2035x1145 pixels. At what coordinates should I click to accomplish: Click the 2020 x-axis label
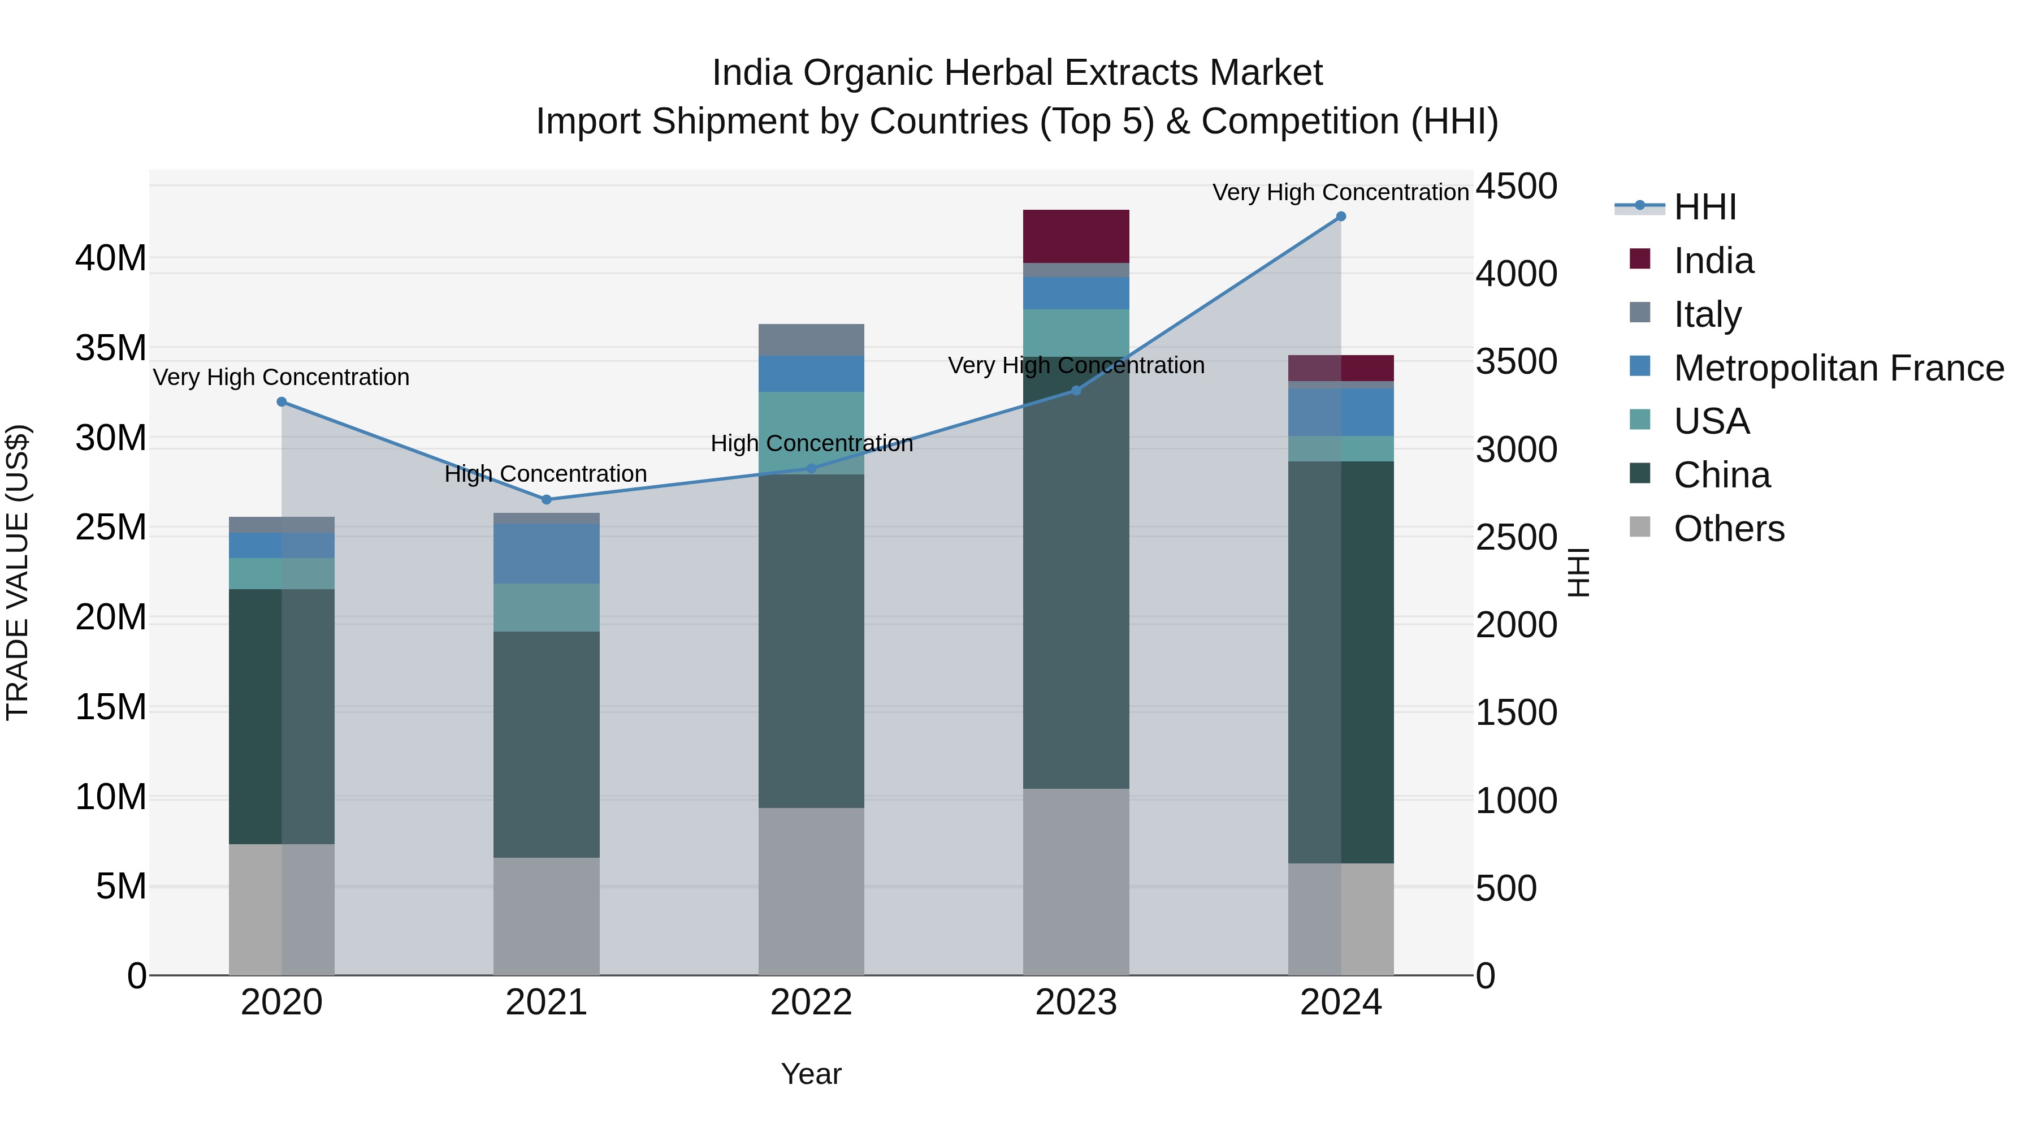(x=282, y=1003)
